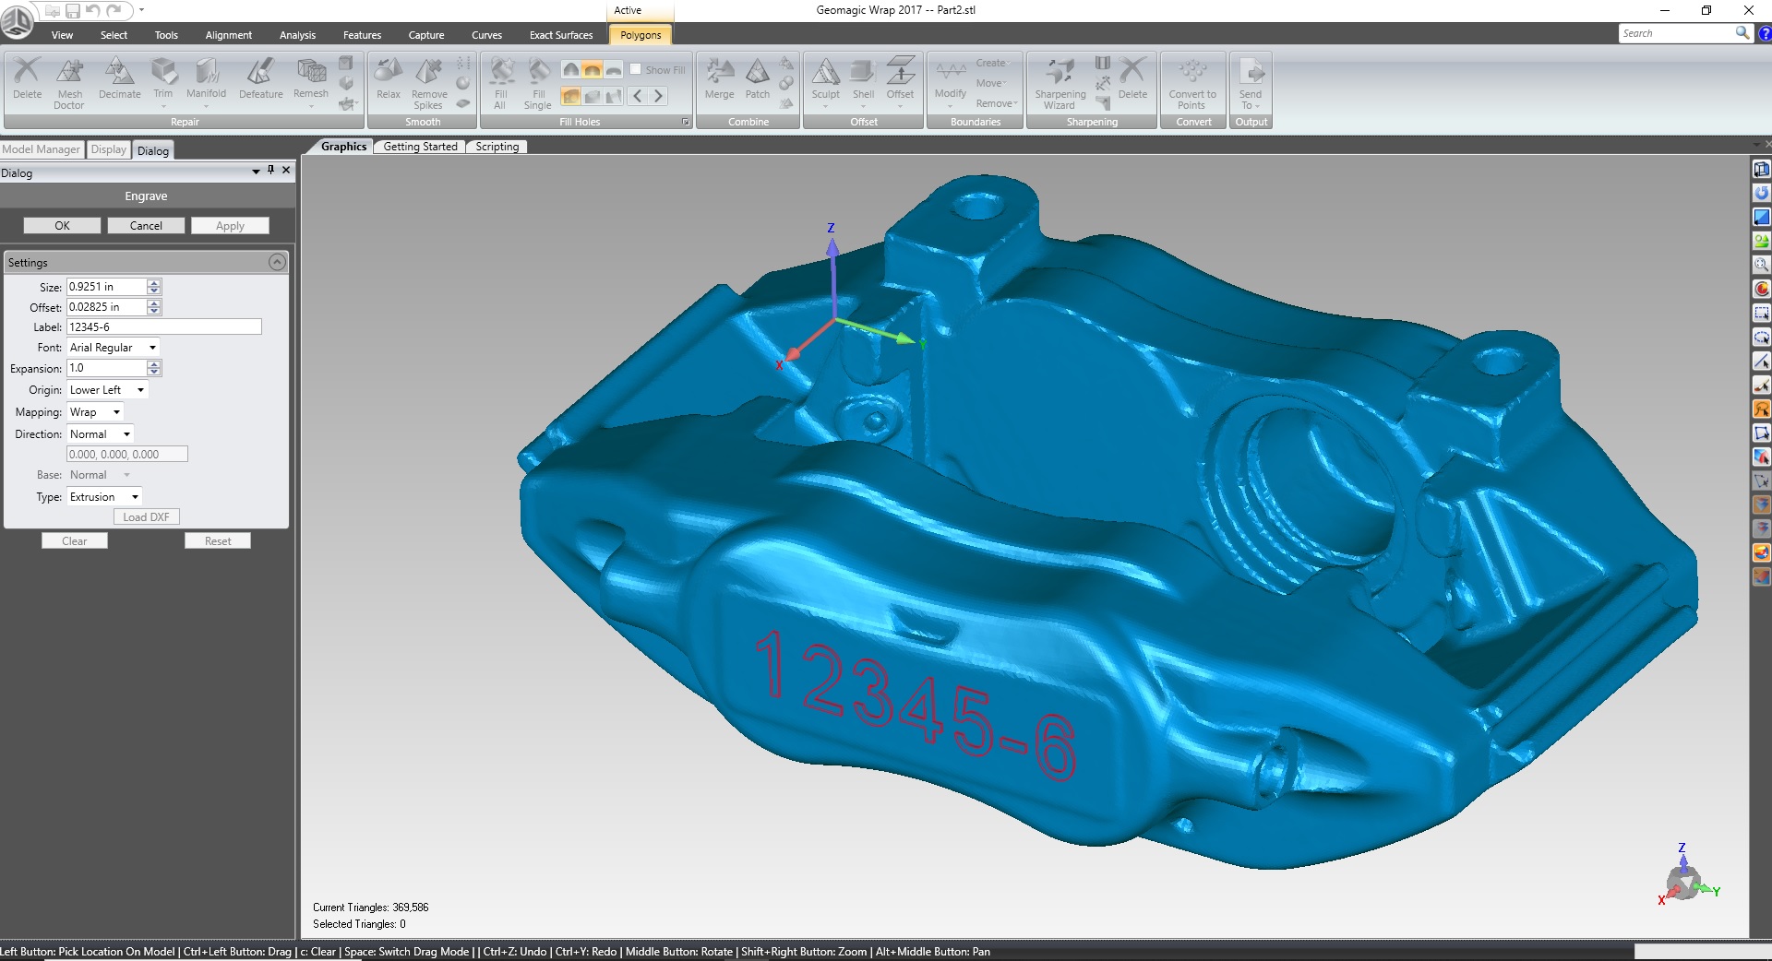Open the Type dropdown showing Extrusion
This screenshot has width=1772, height=961.
pos(135,497)
